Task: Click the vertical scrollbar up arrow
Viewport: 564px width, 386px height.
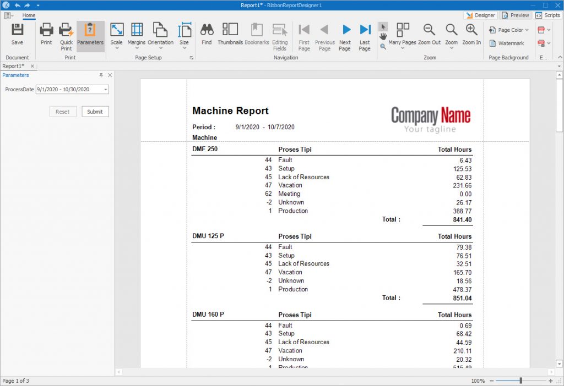Action: coord(560,75)
